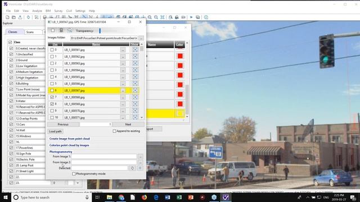Select the Classes tab
Image resolution: width=360 pixels, height=202 pixels.
coord(15,32)
